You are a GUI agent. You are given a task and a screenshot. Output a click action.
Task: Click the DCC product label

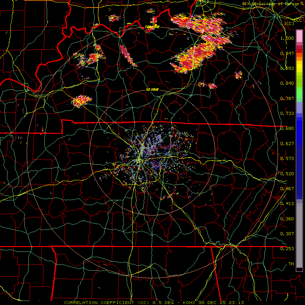click(298, 20)
